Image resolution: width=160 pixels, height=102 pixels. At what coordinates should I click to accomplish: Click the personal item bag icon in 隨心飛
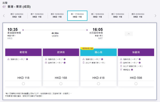pos(83,59)
